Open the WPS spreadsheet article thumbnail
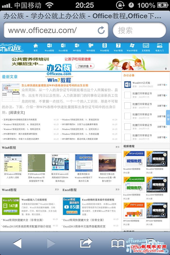 click(x=11, y=92)
